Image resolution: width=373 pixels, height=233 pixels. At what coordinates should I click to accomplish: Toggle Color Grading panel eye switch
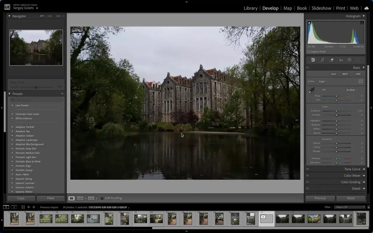point(307,182)
